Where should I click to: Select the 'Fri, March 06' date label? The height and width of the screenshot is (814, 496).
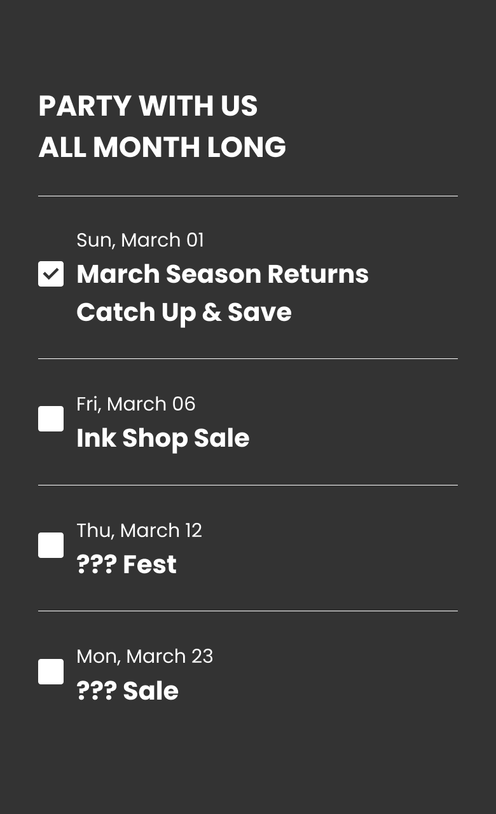(136, 404)
